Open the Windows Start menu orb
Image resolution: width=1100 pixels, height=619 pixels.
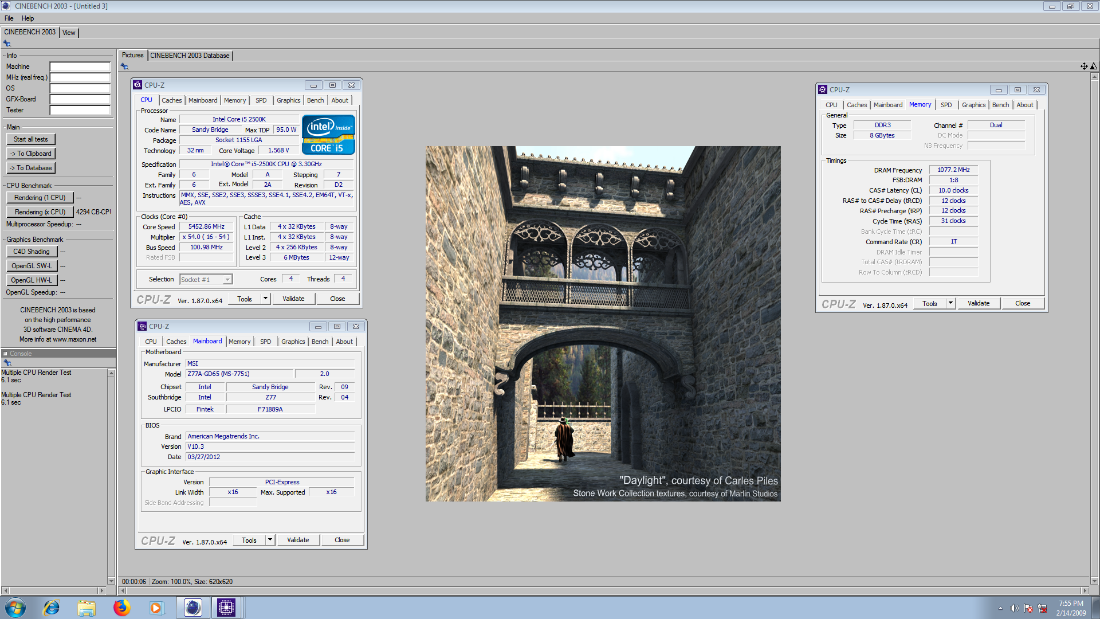[x=15, y=608]
